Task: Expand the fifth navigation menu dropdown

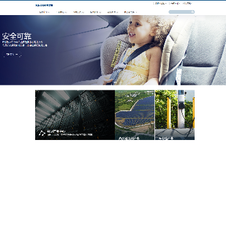Action: click(x=112, y=12)
